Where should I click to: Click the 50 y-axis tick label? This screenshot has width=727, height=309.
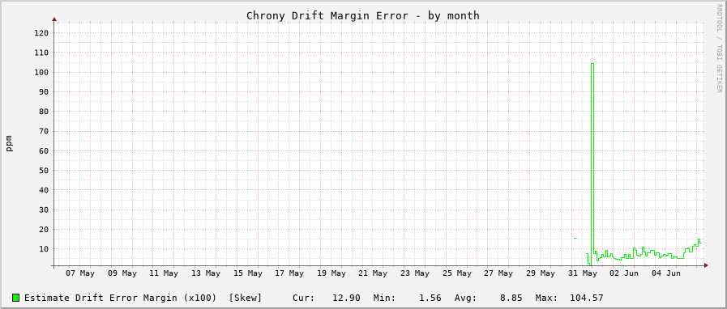coord(43,171)
